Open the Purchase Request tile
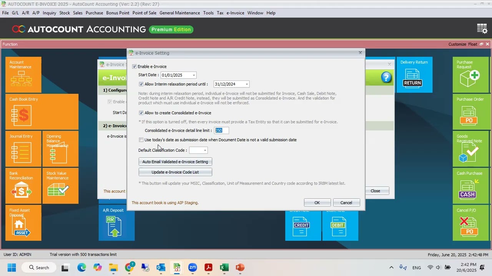Screen dimensions: 492x276 470,75
